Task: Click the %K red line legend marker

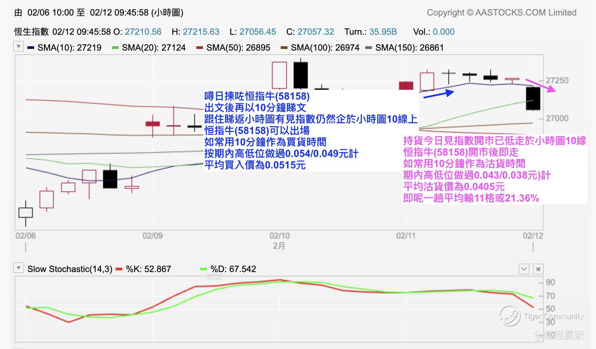Action: pyautogui.click(x=119, y=269)
